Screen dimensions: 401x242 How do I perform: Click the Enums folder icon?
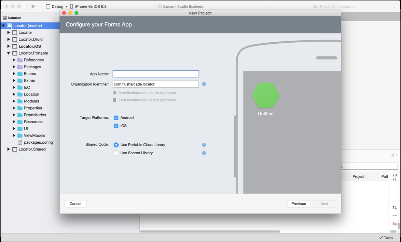[20, 74]
